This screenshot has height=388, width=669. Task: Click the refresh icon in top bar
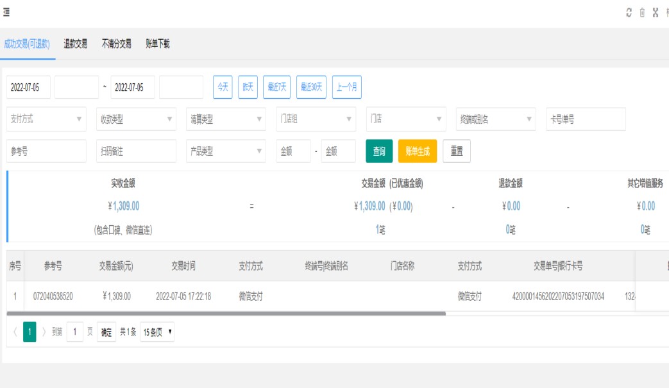click(629, 13)
